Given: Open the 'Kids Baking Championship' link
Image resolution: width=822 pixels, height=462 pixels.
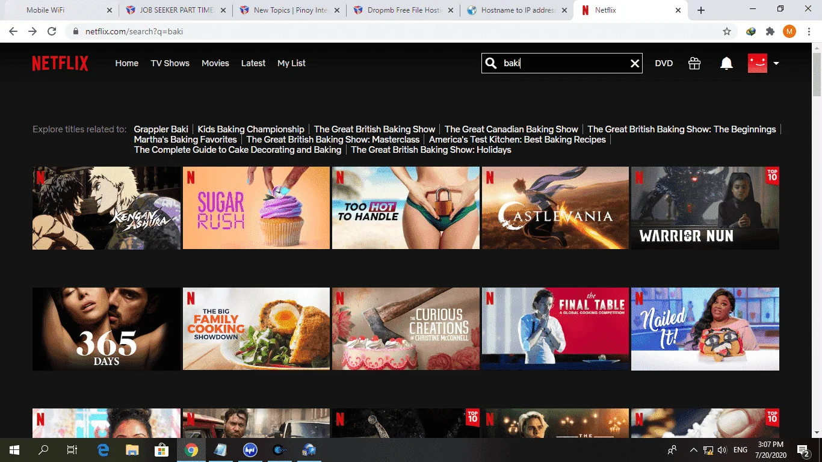Looking at the screenshot, I should click(x=251, y=129).
